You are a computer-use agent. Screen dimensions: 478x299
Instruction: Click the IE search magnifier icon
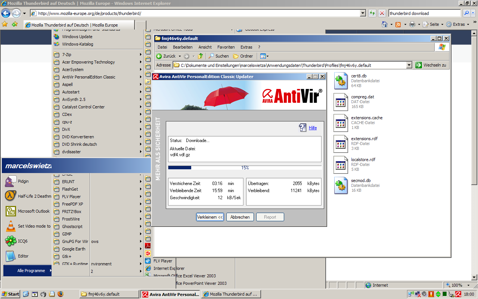(x=466, y=13)
